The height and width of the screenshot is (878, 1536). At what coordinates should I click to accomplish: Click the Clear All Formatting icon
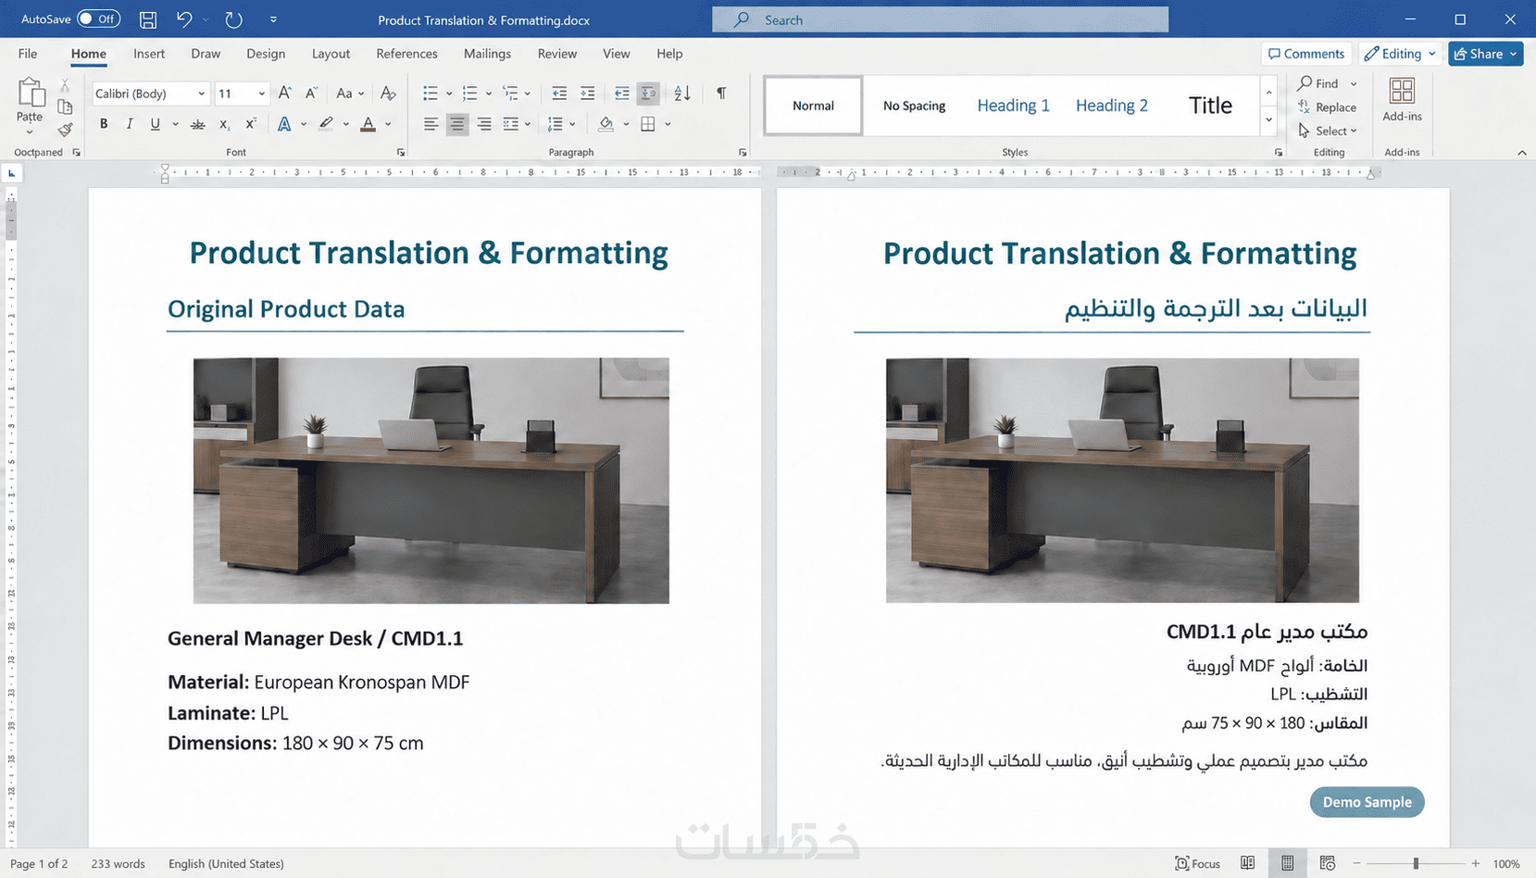[x=388, y=94]
